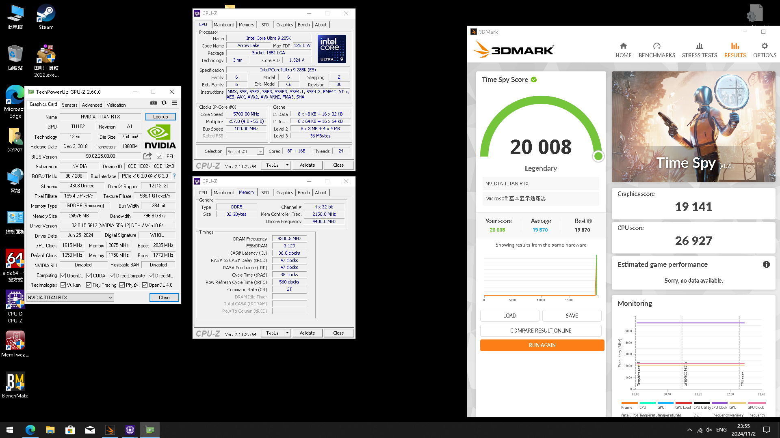Click ENG language indicator in tray
This screenshot has width=780, height=438.
coord(721,430)
